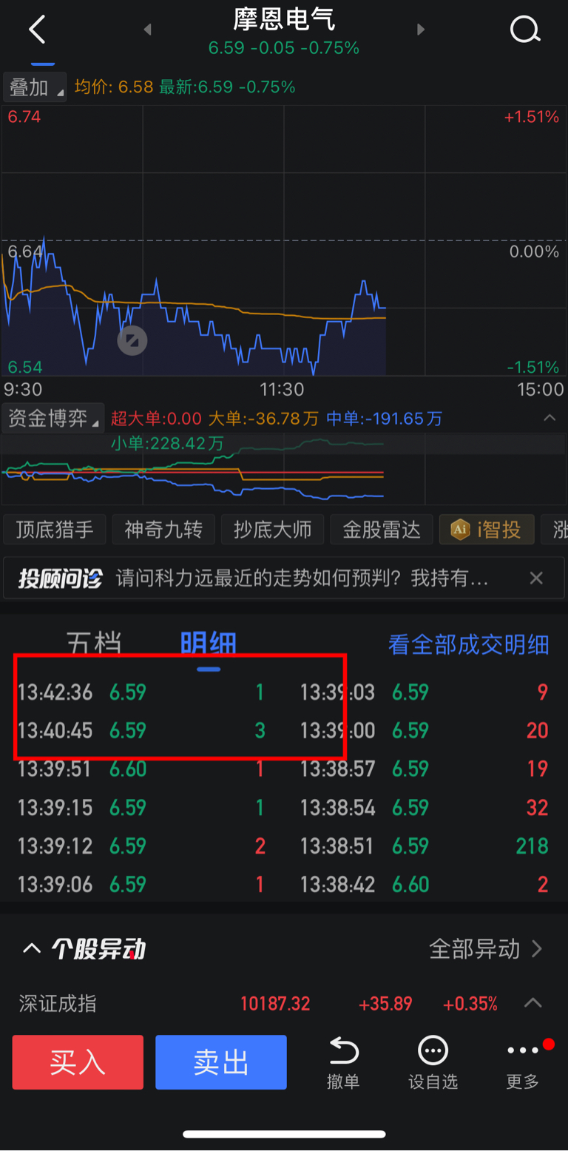Go back with the top-left arrow

point(37,30)
